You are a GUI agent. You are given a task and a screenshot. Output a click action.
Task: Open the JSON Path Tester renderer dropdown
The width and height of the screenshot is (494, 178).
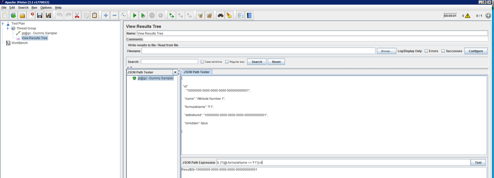coord(175,72)
